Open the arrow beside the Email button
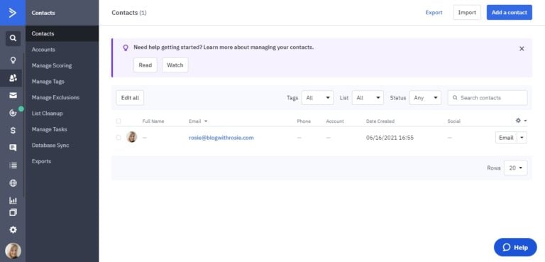The width and height of the screenshot is (545, 262). [522, 138]
